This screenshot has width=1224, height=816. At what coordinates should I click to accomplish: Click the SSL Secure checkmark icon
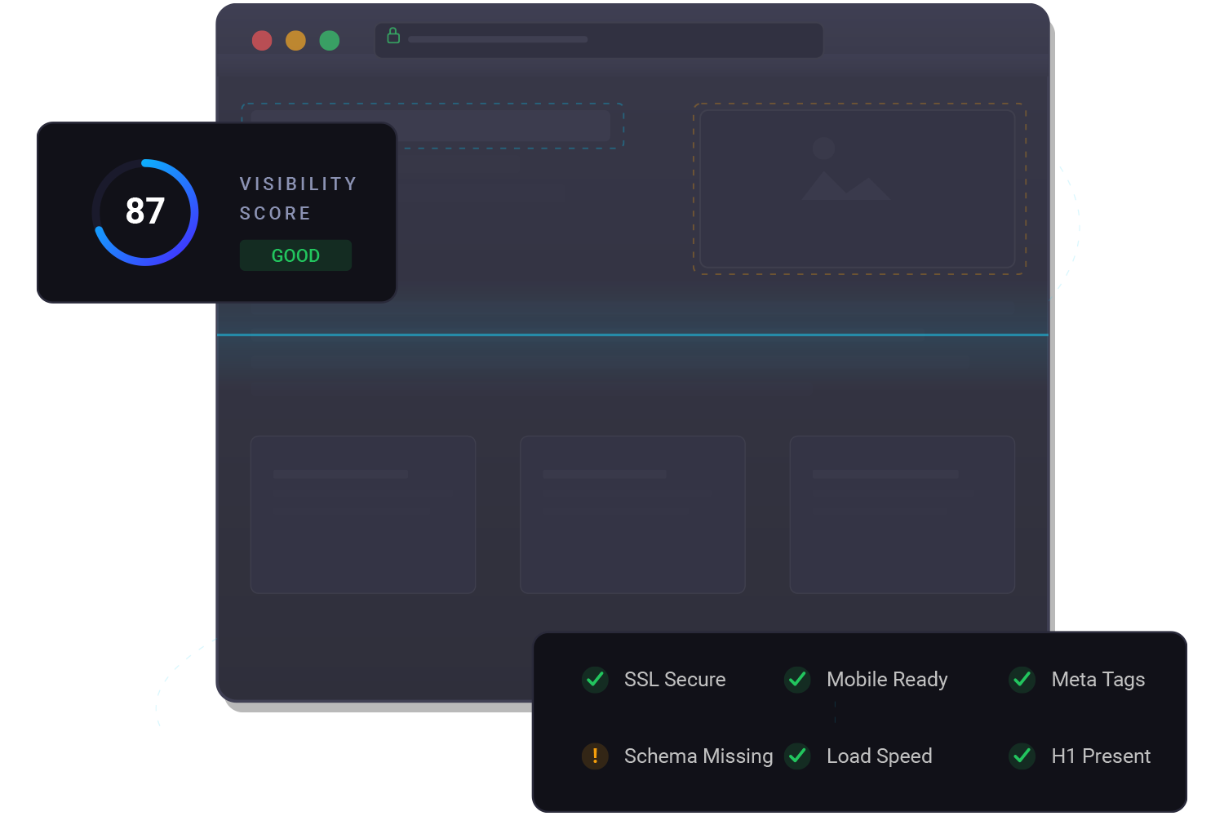pyautogui.click(x=595, y=680)
